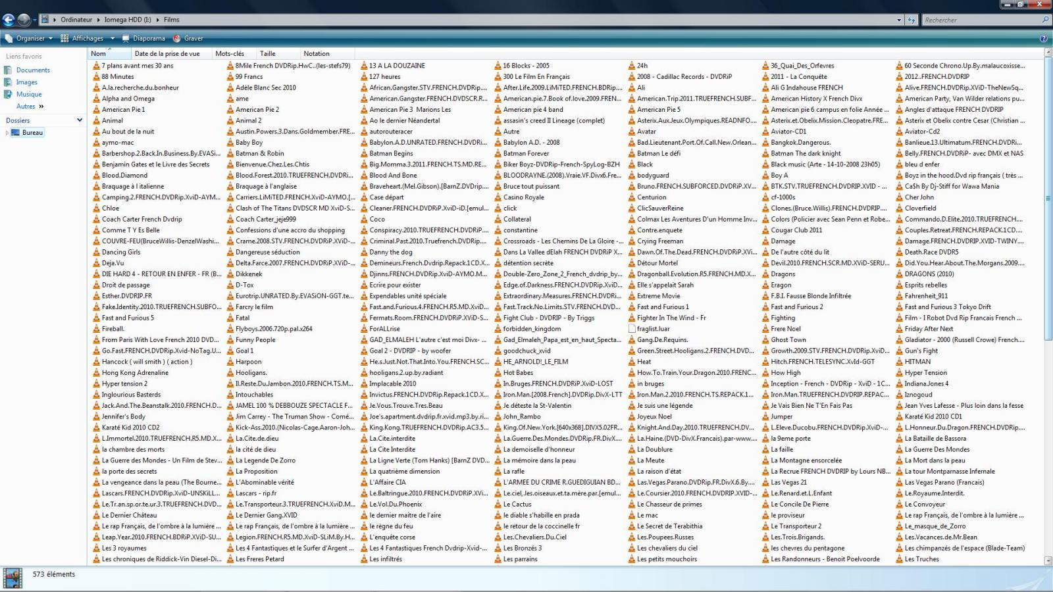This screenshot has height=592, width=1053.
Task: Select file named Hyper Tension
Action: click(x=926, y=372)
